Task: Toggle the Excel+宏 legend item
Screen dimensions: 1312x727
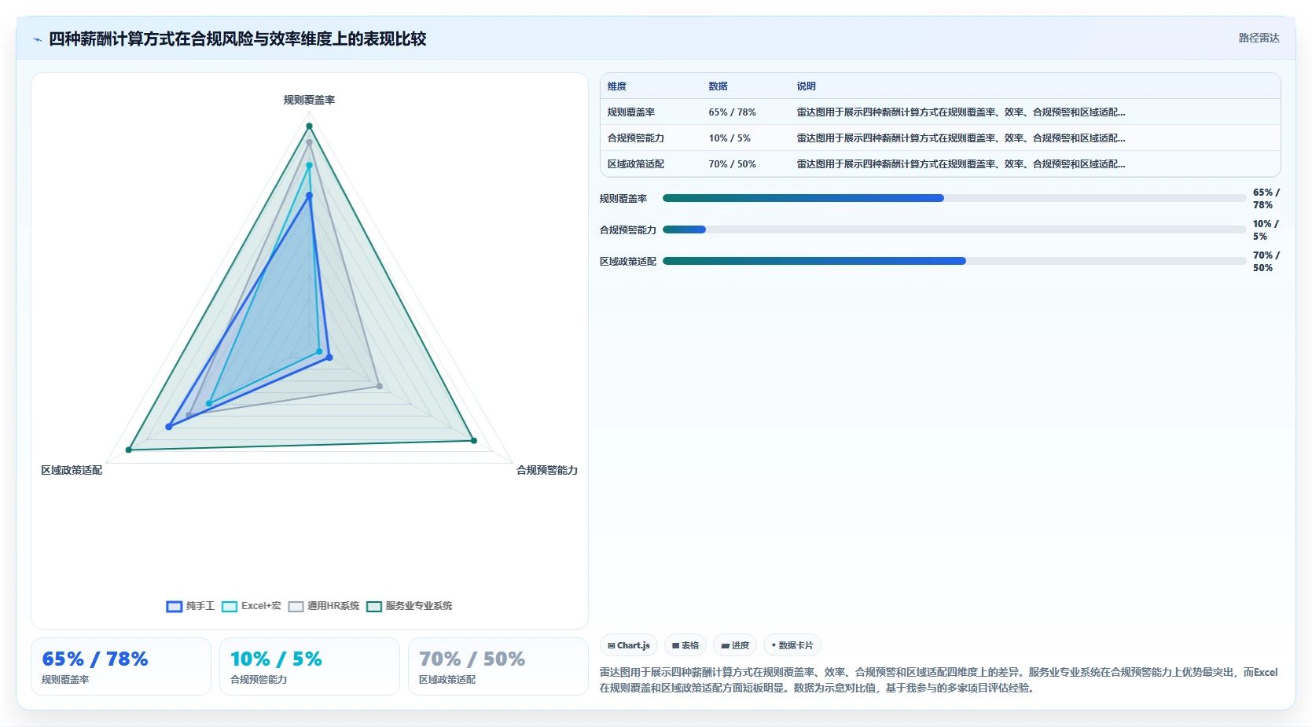Action: pos(252,606)
